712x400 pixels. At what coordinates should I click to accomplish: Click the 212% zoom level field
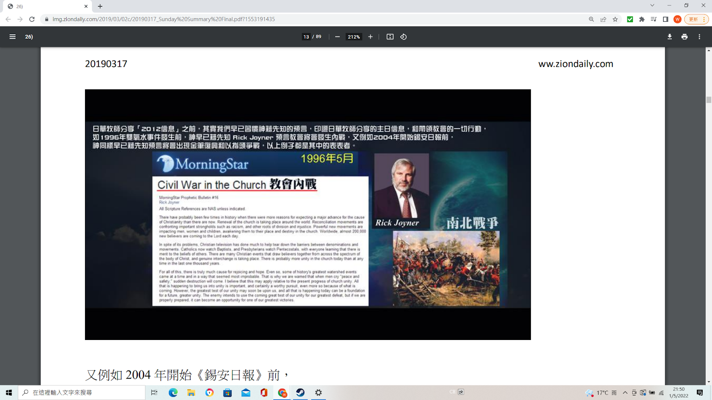[x=354, y=37]
